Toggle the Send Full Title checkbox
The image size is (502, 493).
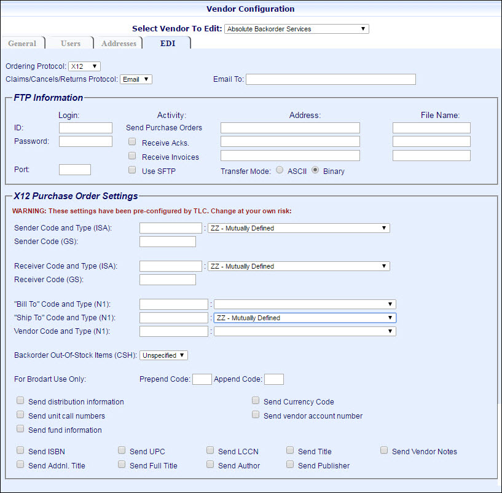(122, 464)
